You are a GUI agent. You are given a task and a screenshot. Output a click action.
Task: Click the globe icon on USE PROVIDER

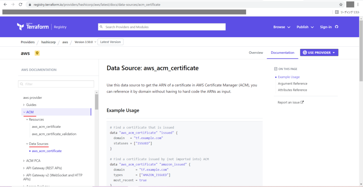pyautogui.click(x=305, y=53)
